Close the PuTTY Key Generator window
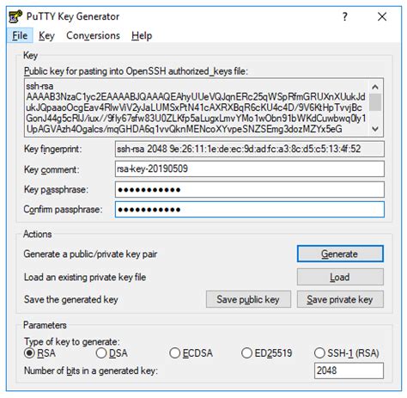The width and height of the screenshot is (407, 398). coord(382,16)
